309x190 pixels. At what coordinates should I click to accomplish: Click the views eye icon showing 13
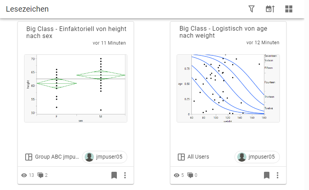point(24,175)
